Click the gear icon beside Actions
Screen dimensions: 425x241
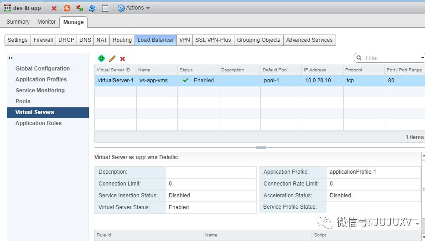coord(121,8)
